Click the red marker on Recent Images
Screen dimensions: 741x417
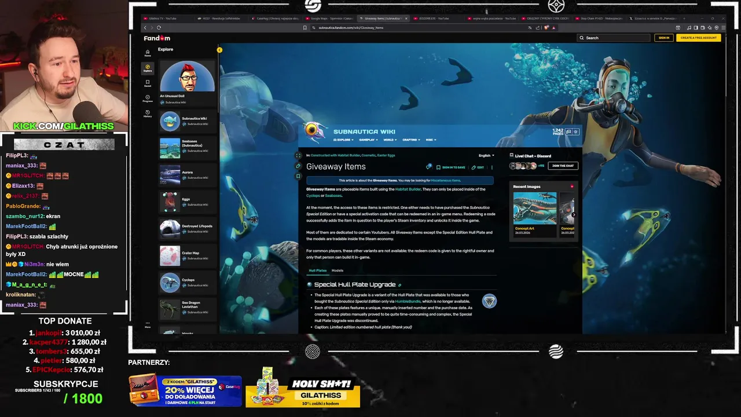point(572,186)
